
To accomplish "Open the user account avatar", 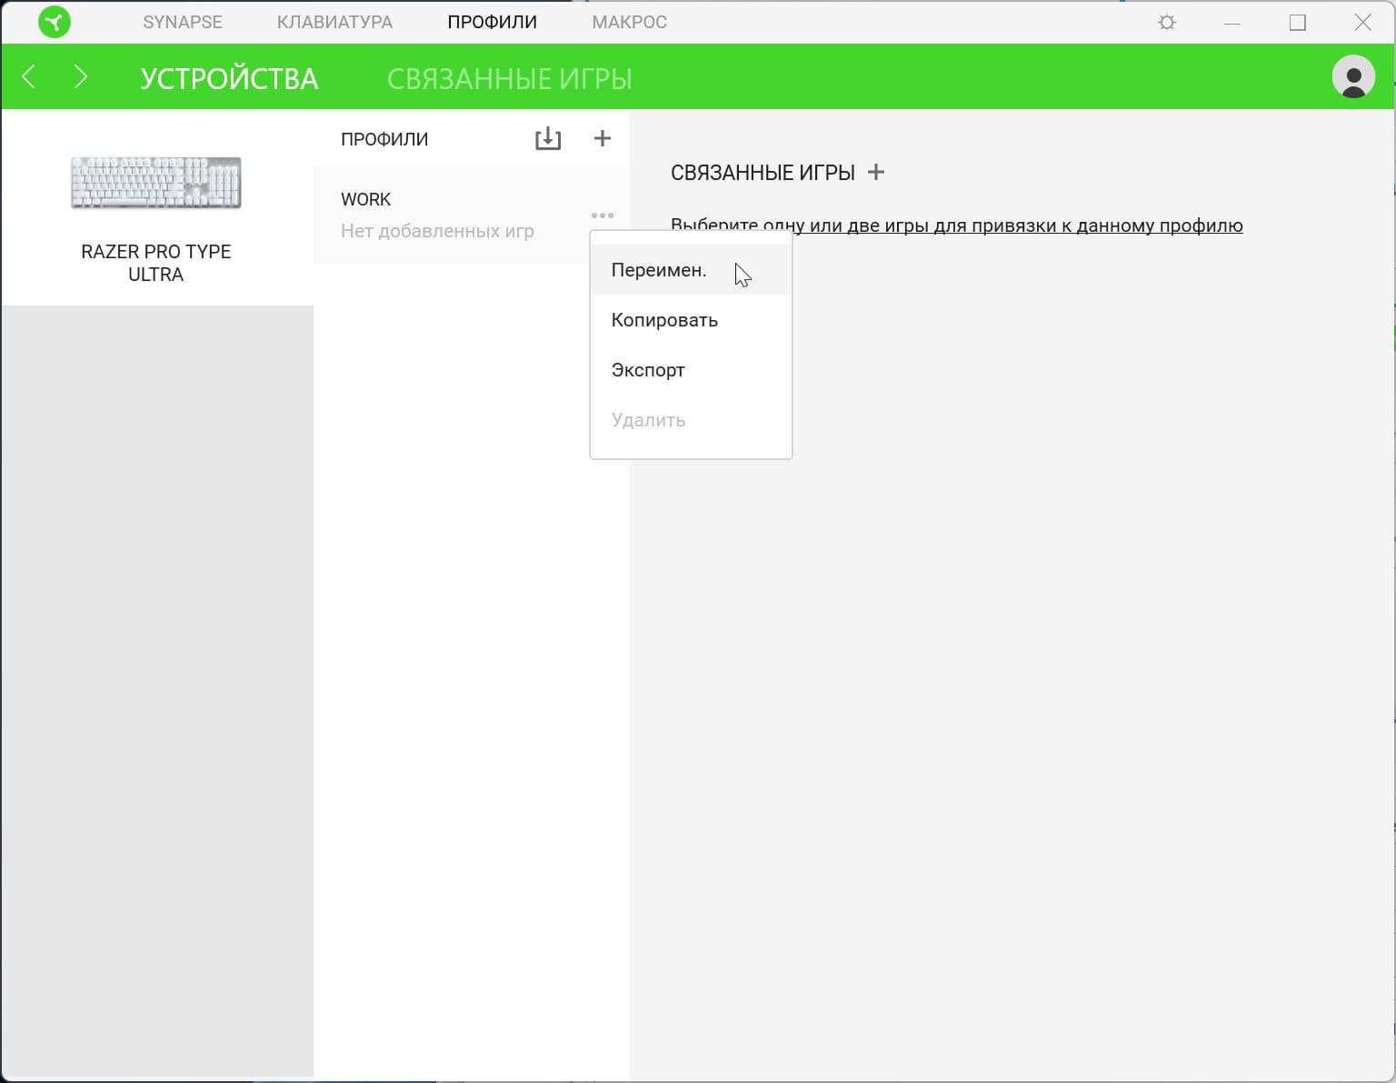I will click(1353, 77).
